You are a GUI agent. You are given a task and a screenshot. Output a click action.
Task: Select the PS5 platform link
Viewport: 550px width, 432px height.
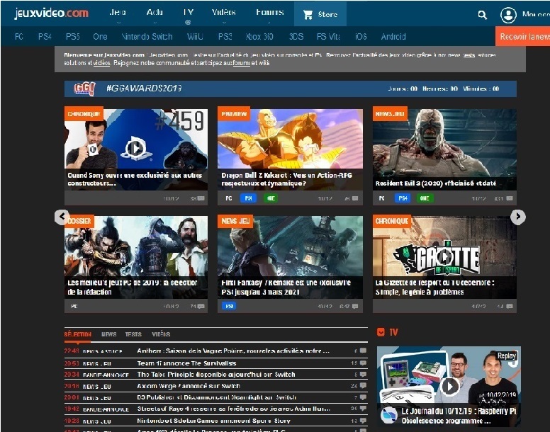click(x=72, y=36)
